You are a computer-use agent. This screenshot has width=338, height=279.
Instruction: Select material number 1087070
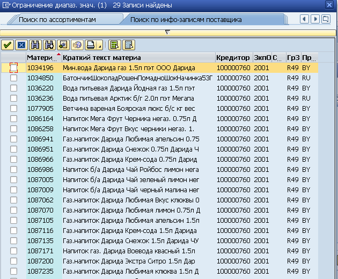(40, 210)
